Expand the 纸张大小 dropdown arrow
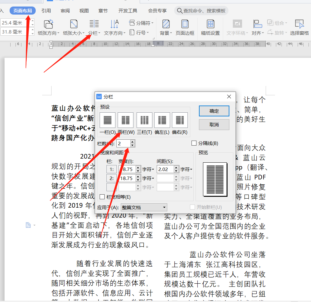311x302 pixels. [83, 33]
